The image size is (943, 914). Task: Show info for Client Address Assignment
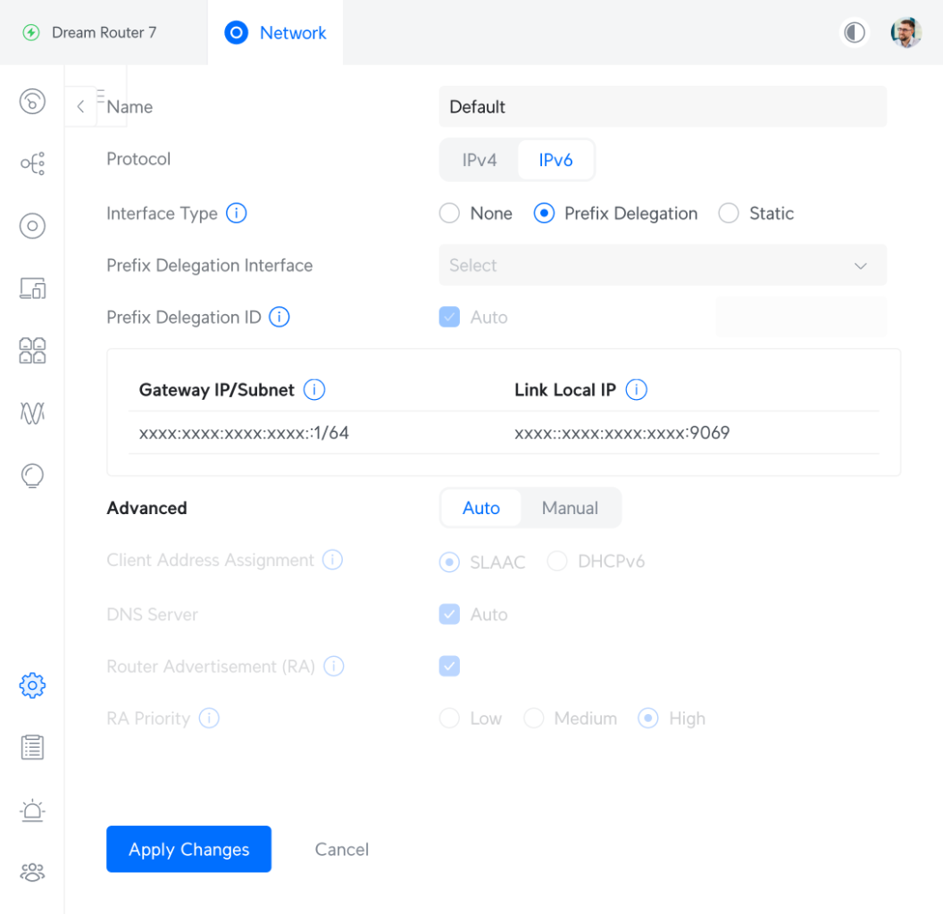332,560
